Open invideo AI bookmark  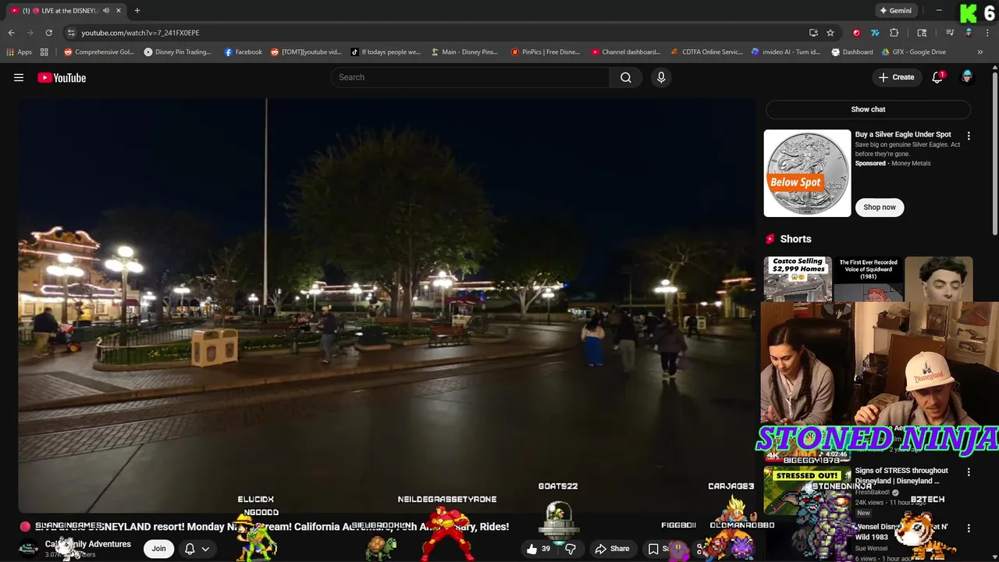coord(785,52)
